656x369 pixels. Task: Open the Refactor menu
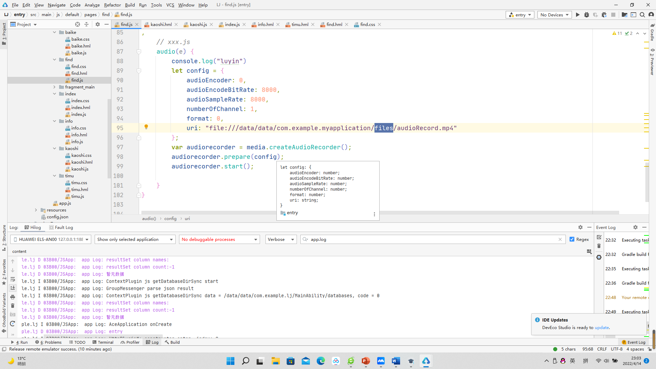[112, 5]
